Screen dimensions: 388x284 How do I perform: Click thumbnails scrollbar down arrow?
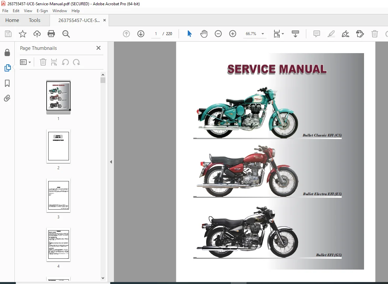103,278
